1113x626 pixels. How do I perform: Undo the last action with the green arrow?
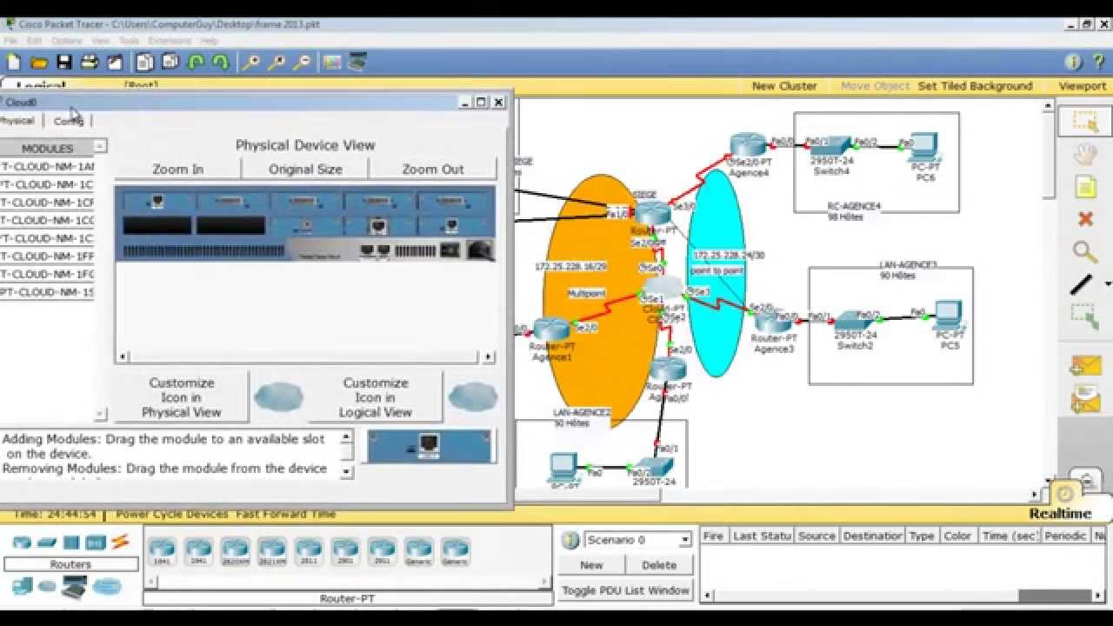pos(196,62)
